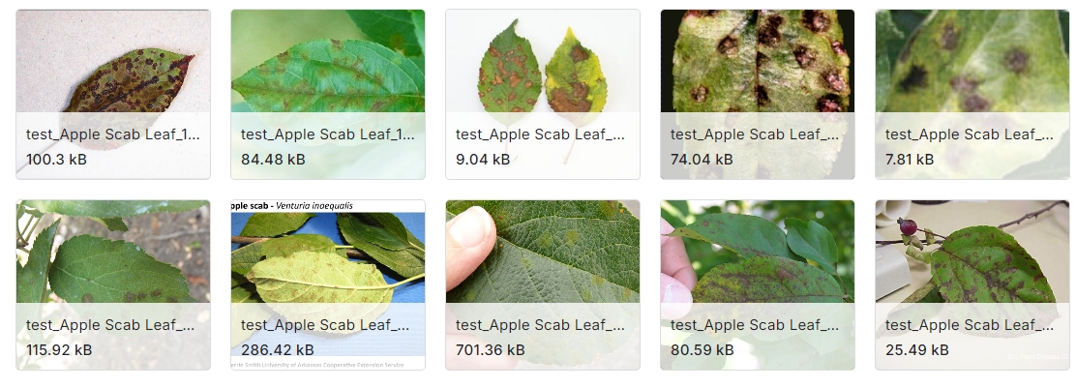This screenshot has height=388, width=1076.
Task: Click the 80.59 kB leaf image card
Action: coord(758,285)
